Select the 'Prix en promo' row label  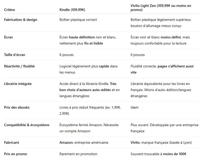(x=16, y=154)
